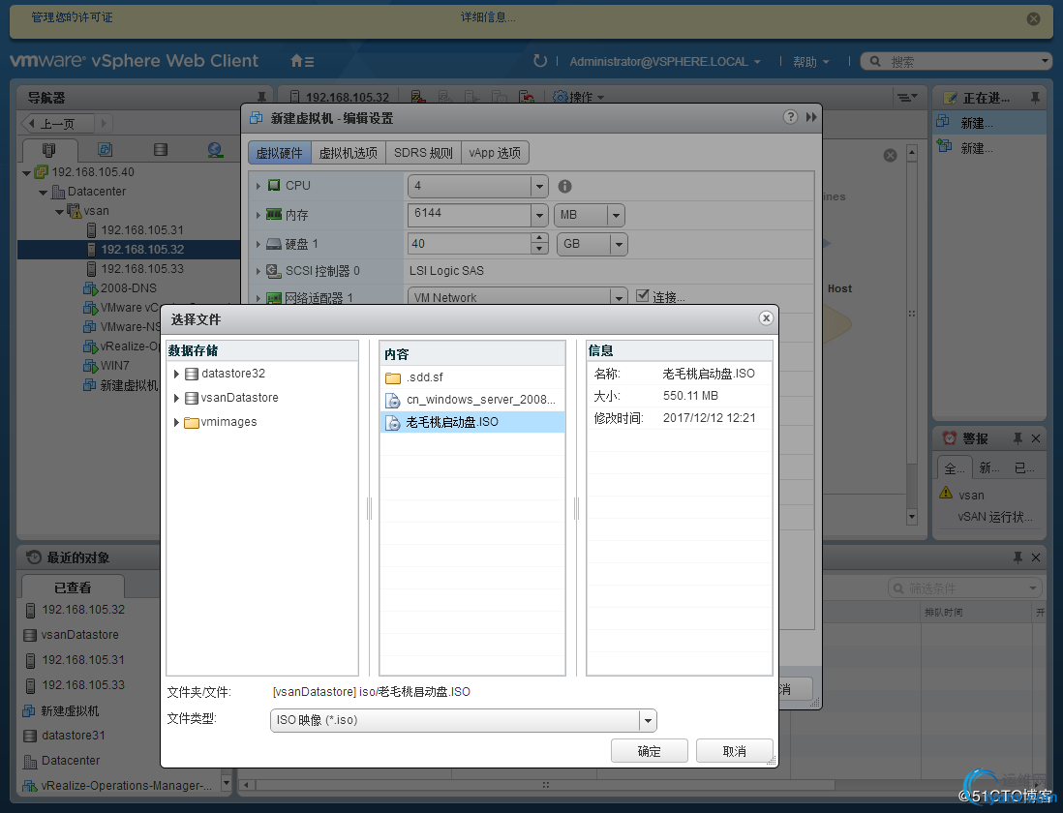The width and height of the screenshot is (1063, 813).
Task: Go back with the 上一页 button
Action: [58, 123]
